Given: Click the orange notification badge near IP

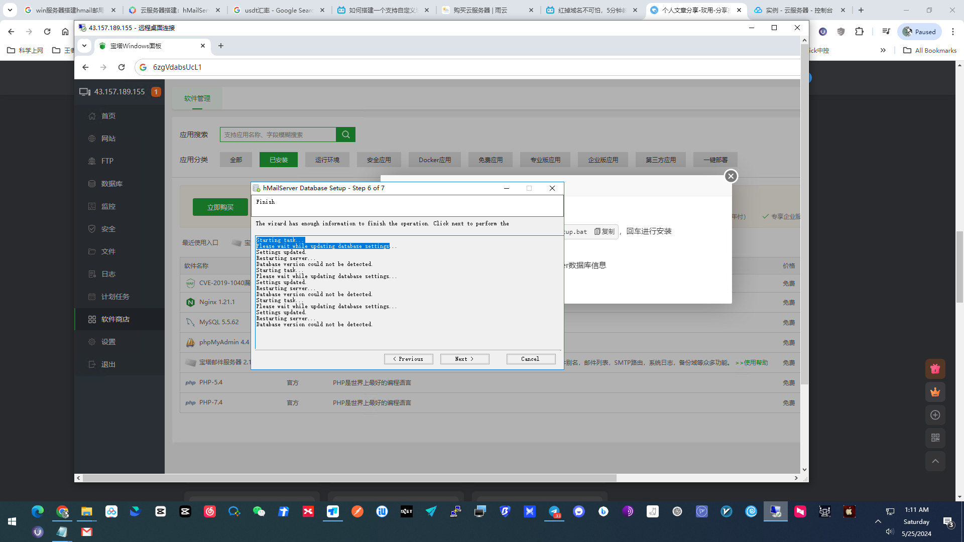Looking at the screenshot, I should point(156,92).
